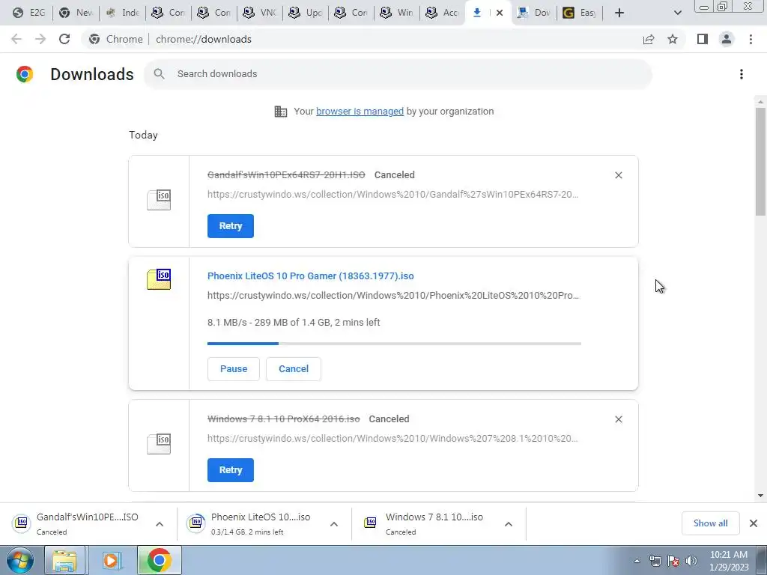Reload the downloads page
The width and height of the screenshot is (767, 575).
[x=64, y=39]
